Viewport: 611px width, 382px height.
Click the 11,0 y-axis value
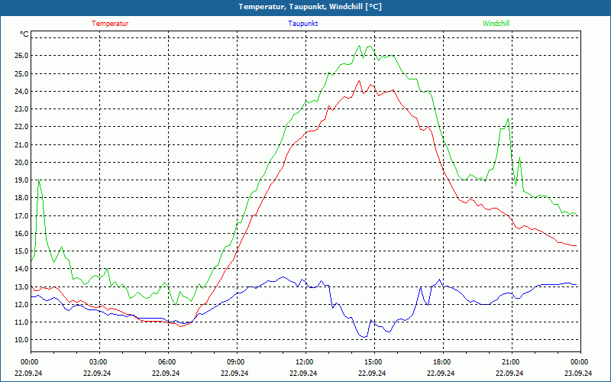[22, 322]
